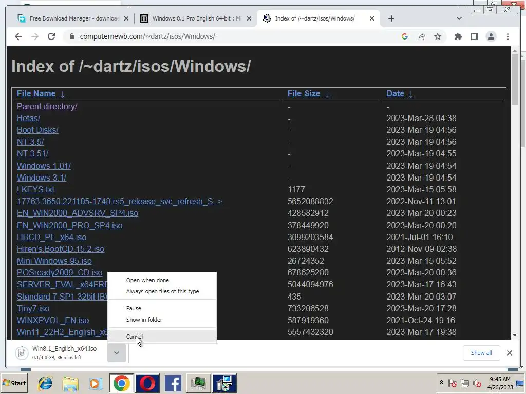
Task: Click the Chrome taskbar icon
Action: (121, 383)
